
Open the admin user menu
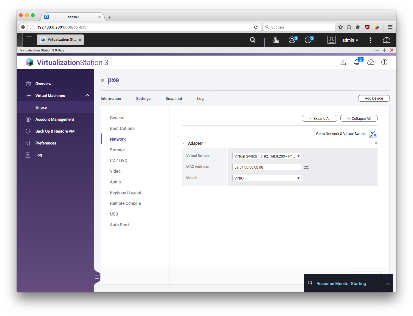click(x=350, y=40)
